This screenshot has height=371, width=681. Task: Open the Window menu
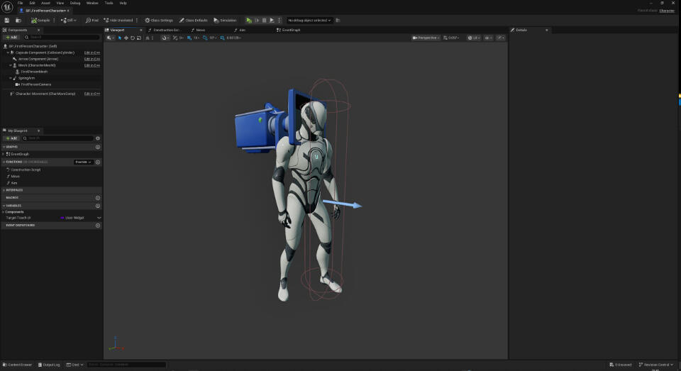(92, 3)
